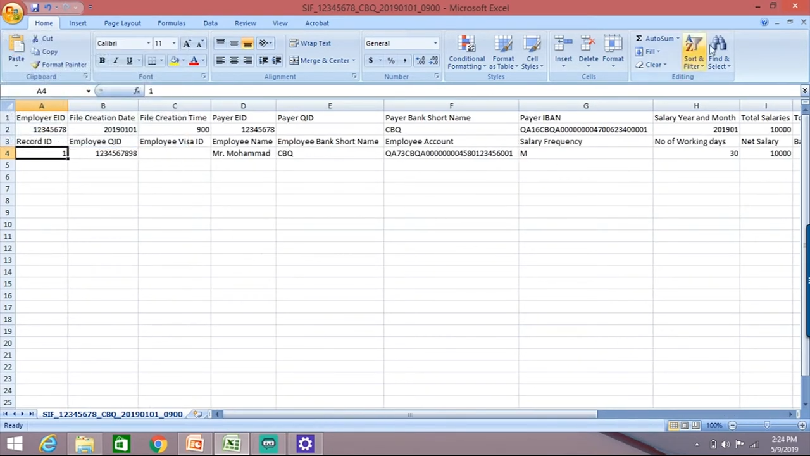
Task: Open Excel Help question mark
Action: [764, 23]
